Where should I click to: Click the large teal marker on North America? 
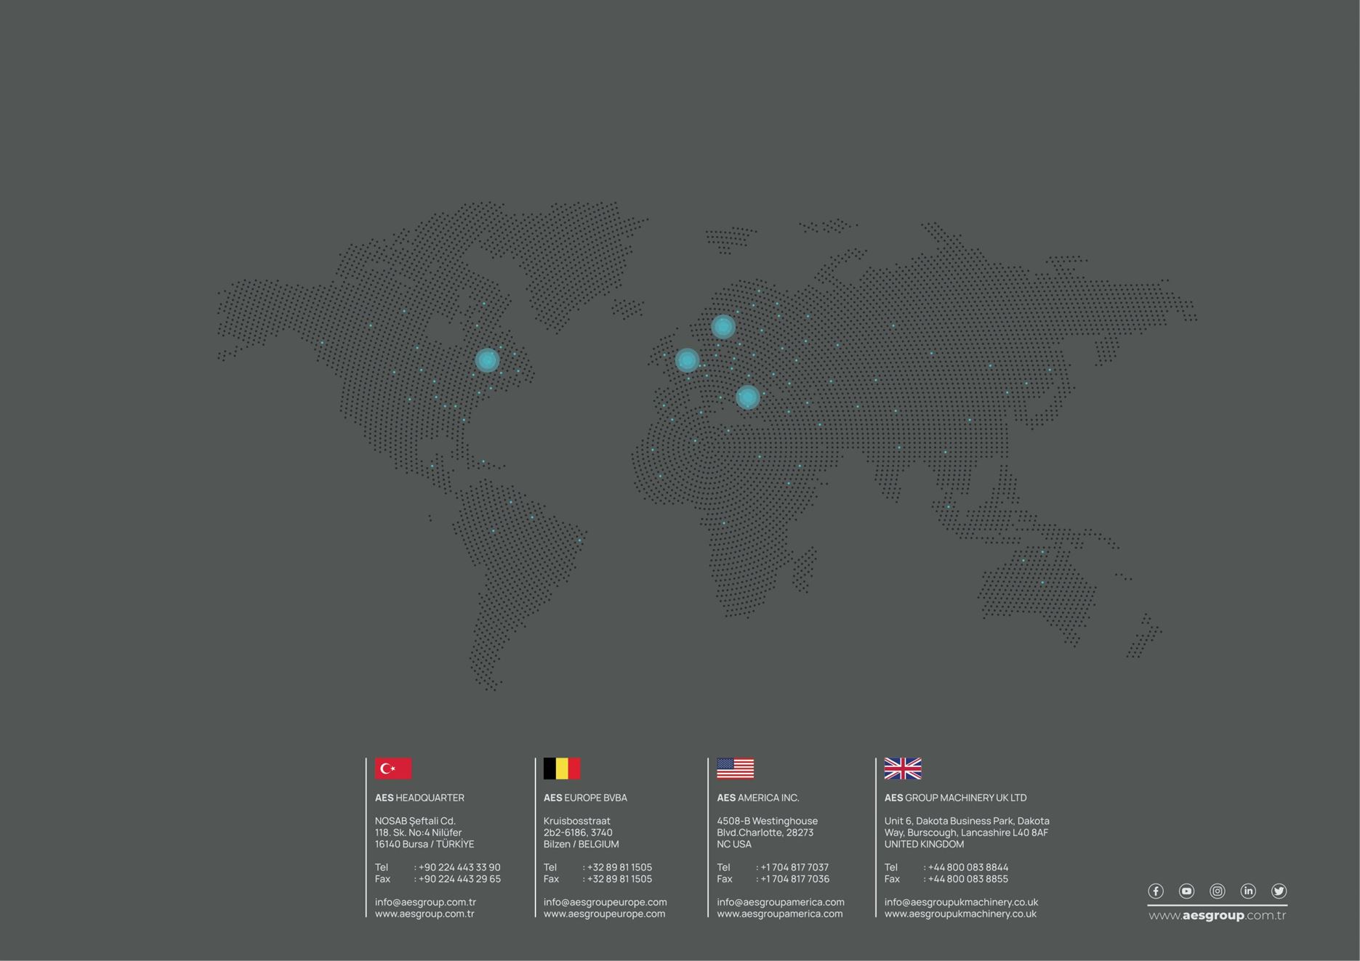487,360
